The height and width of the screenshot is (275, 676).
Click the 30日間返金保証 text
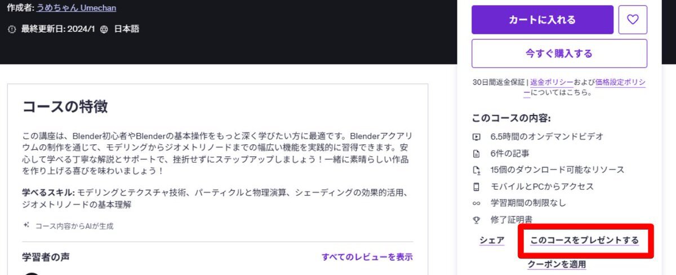pyautogui.click(x=499, y=82)
